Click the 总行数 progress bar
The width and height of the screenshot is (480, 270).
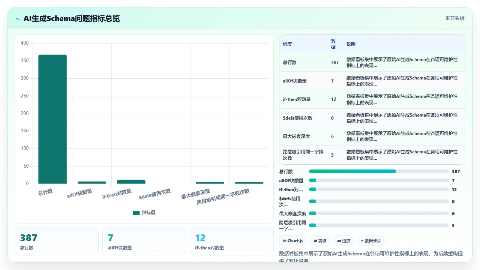[379, 171]
